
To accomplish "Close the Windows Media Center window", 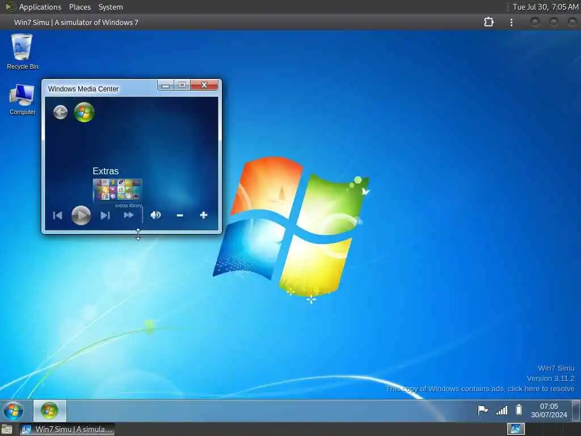I will [204, 85].
